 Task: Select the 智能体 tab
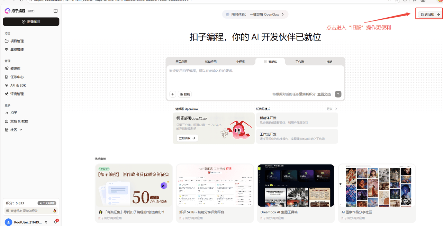click(270, 62)
